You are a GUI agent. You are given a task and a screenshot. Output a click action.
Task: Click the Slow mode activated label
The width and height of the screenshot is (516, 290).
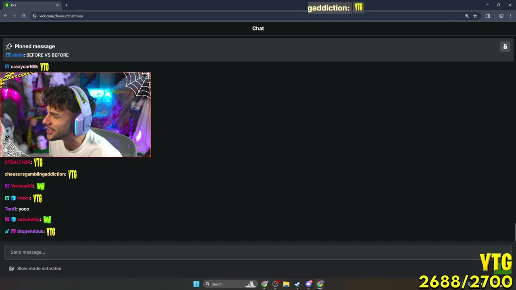click(39, 268)
